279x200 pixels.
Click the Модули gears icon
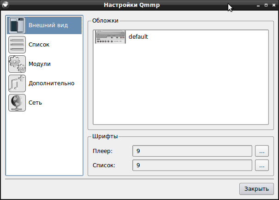coord(17,64)
